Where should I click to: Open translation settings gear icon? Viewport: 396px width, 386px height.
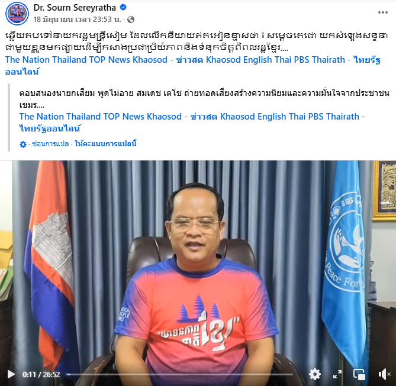click(x=23, y=144)
